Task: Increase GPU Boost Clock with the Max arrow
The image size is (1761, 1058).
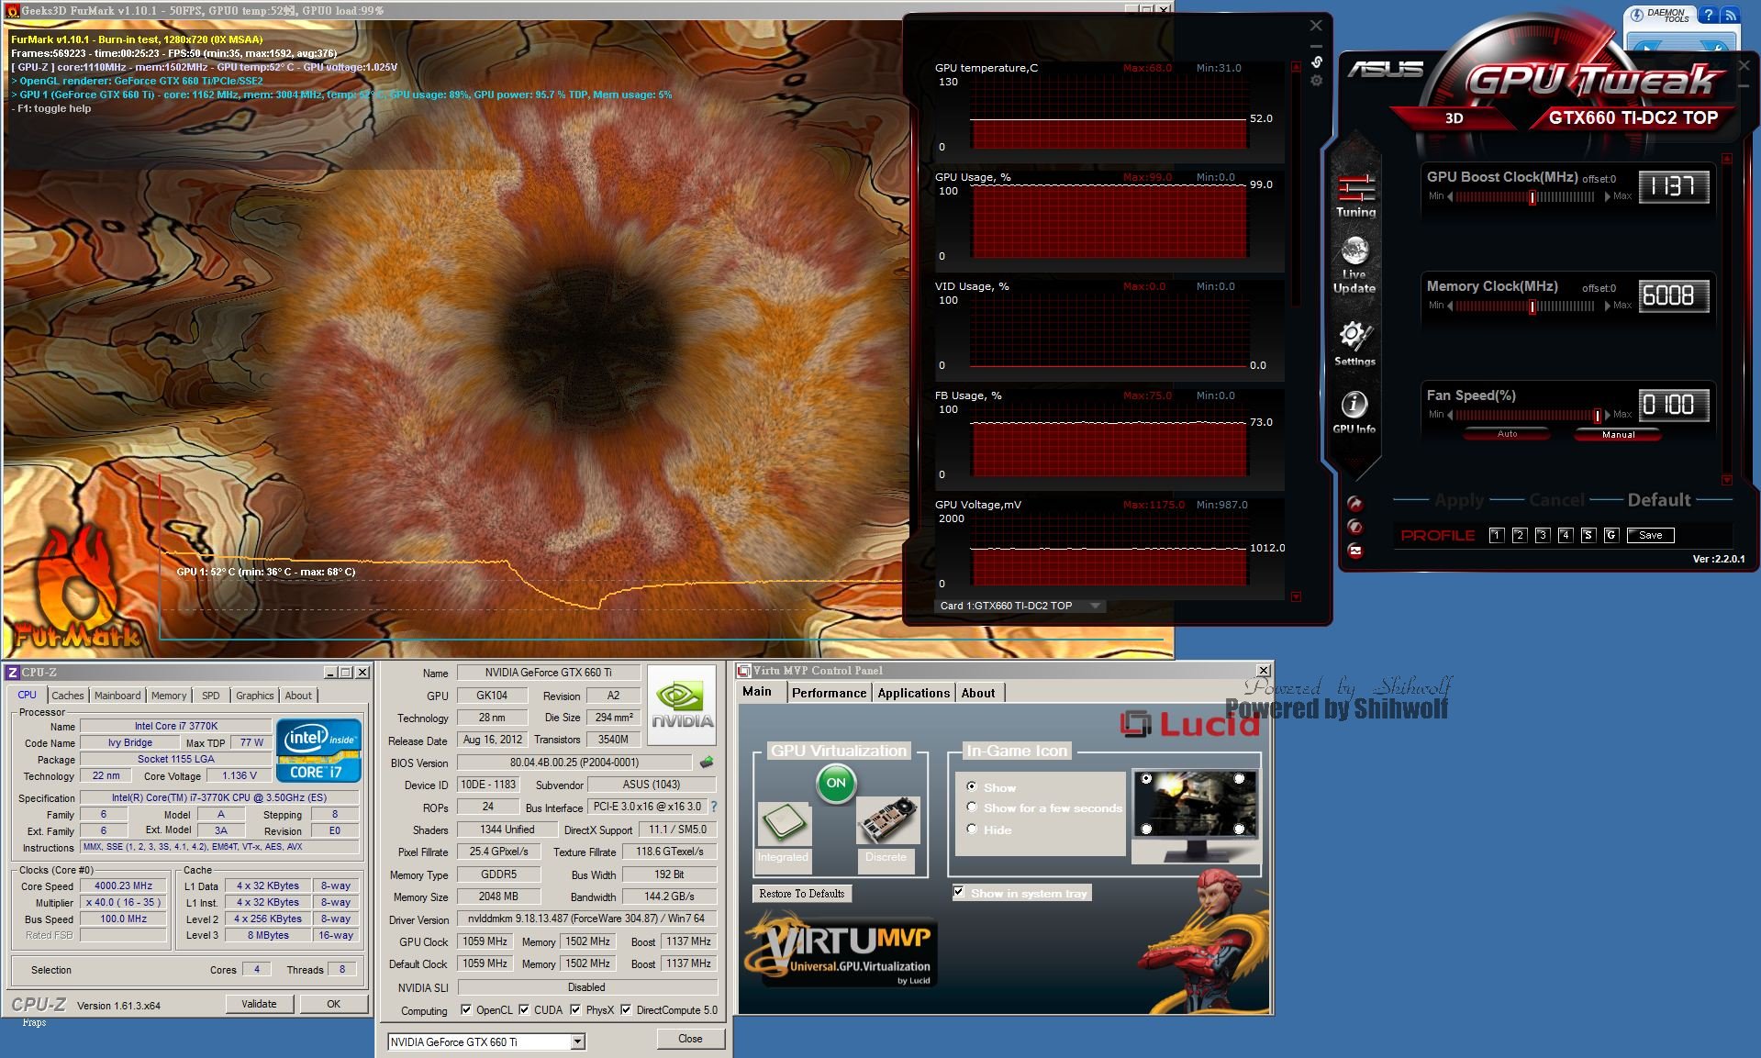Action: point(1607,197)
